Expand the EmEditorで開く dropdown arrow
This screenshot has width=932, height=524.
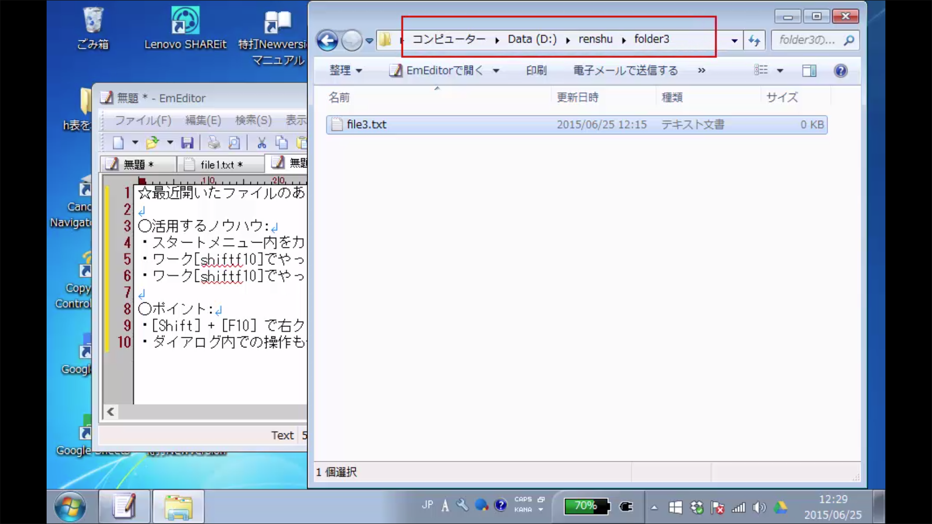click(496, 71)
